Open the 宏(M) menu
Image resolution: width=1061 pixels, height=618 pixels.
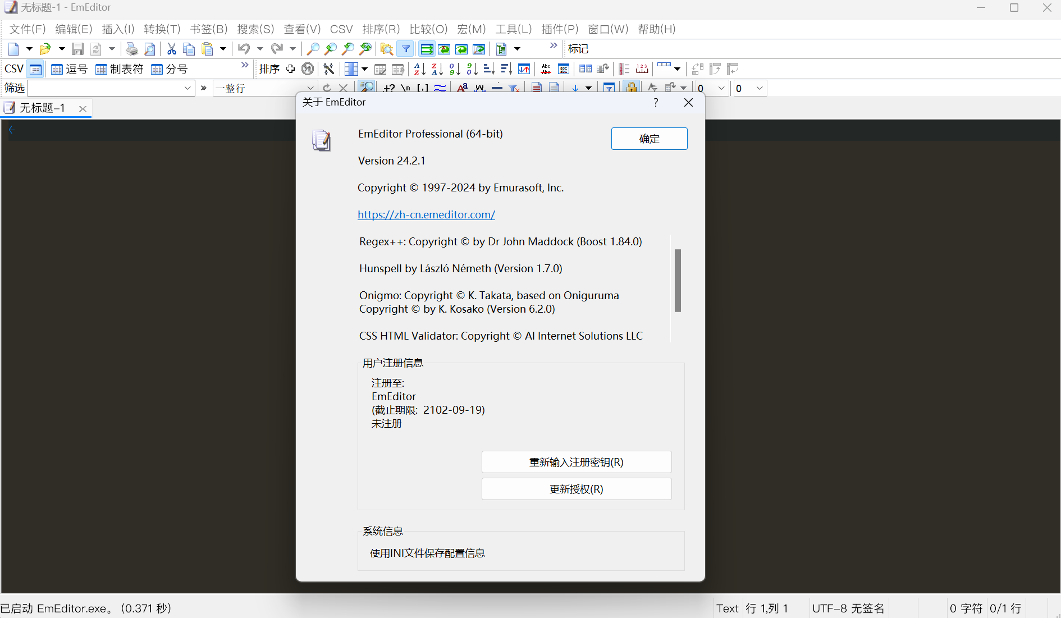[471, 29]
